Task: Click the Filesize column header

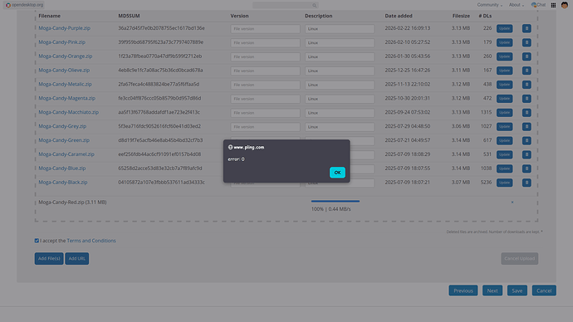Action: pos(461,16)
